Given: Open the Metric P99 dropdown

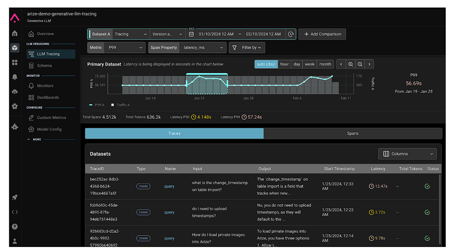Looking at the screenshot, I should tap(125, 47).
